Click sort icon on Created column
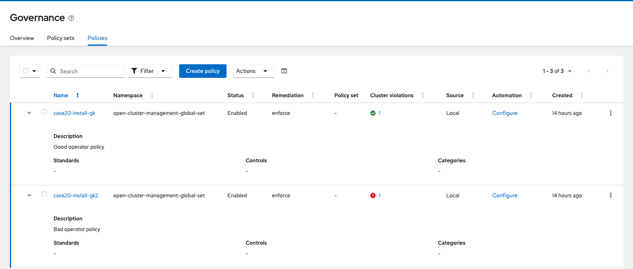Image resolution: width=633 pixels, height=269 pixels. coord(582,96)
